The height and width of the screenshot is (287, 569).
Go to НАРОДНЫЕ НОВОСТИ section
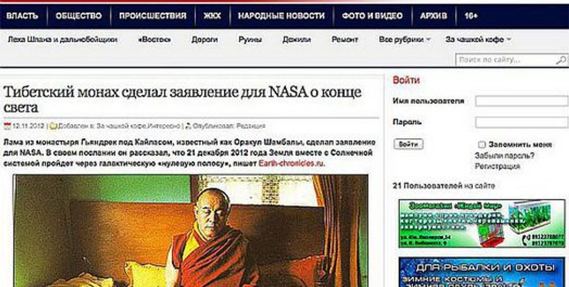tap(281, 16)
